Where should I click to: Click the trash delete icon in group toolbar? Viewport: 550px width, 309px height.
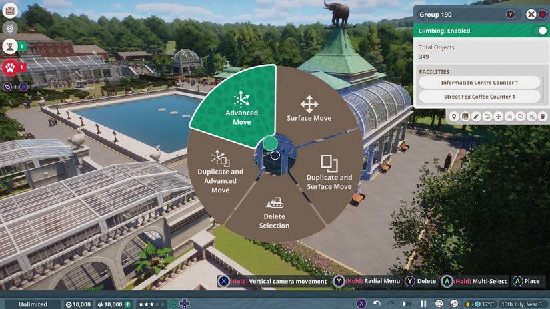[x=543, y=117]
